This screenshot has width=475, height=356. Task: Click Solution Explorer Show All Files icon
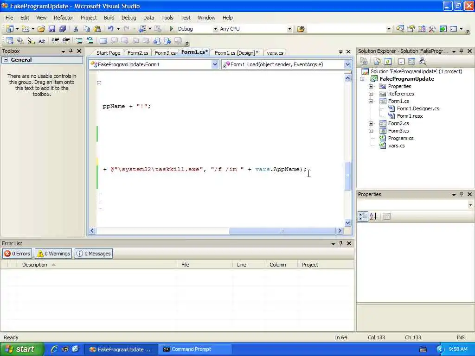(377, 62)
